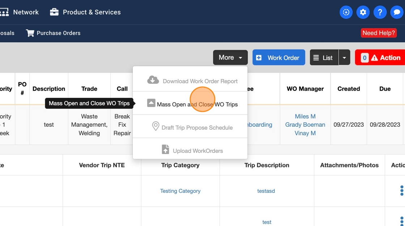Click the testasd trip description link

[x=266, y=191]
